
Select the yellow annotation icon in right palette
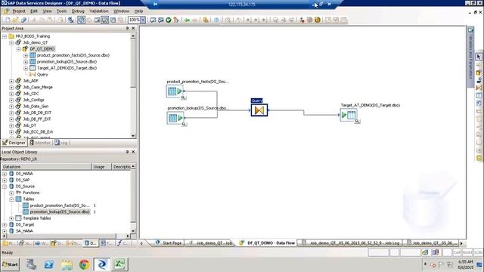(479, 158)
